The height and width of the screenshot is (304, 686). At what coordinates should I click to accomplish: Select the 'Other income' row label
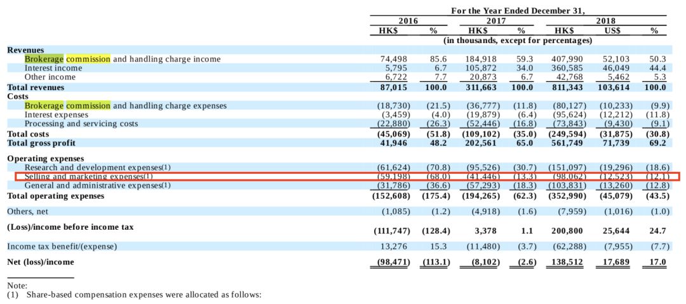pyautogui.click(x=50, y=77)
